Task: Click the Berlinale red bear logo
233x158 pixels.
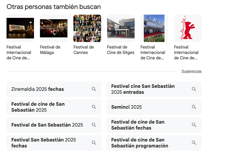Action: click(x=188, y=28)
